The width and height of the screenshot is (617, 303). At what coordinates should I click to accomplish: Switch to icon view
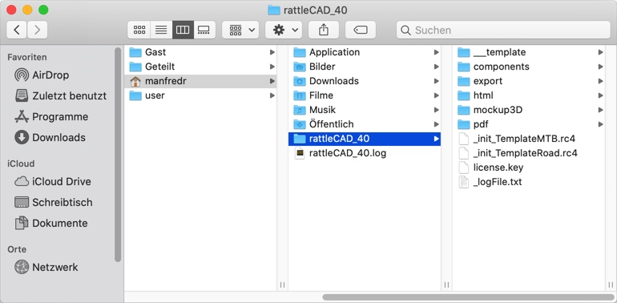[139, 30]
